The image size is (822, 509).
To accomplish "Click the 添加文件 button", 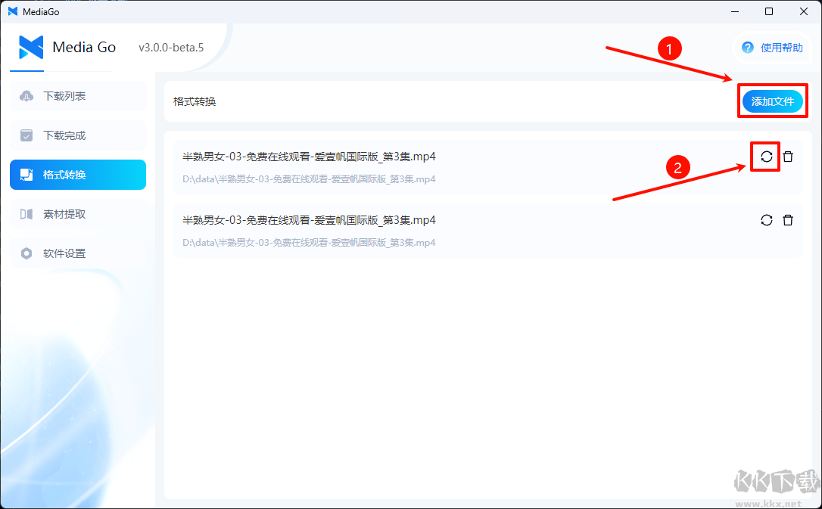I will pos(772,101).
